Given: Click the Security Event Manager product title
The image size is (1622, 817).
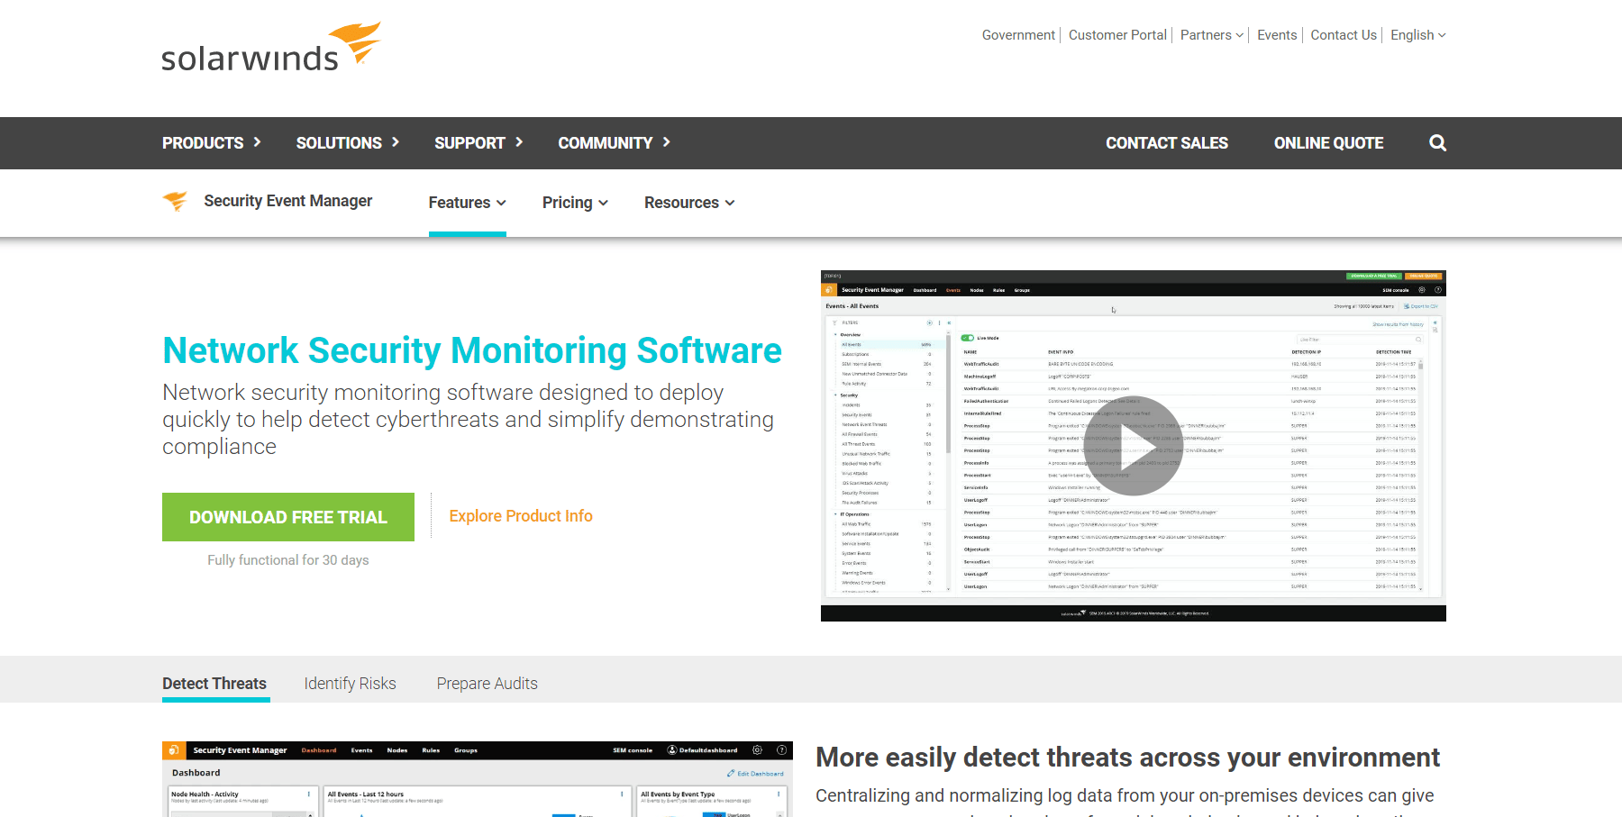Looking at the screenshot, I should [288, 201].
